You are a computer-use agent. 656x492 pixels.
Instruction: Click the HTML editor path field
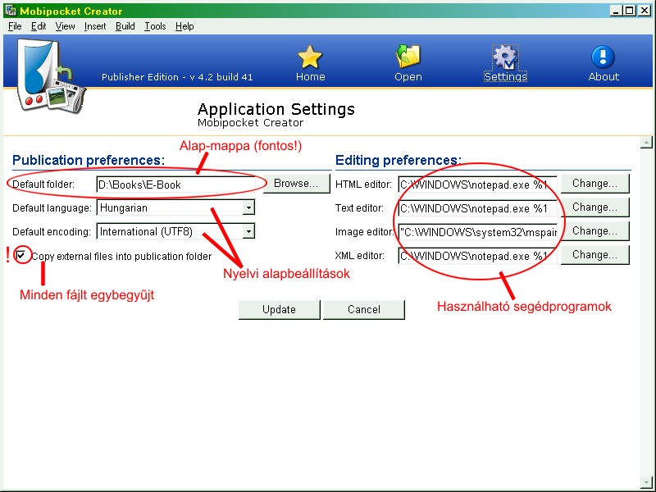pos(478,184)
